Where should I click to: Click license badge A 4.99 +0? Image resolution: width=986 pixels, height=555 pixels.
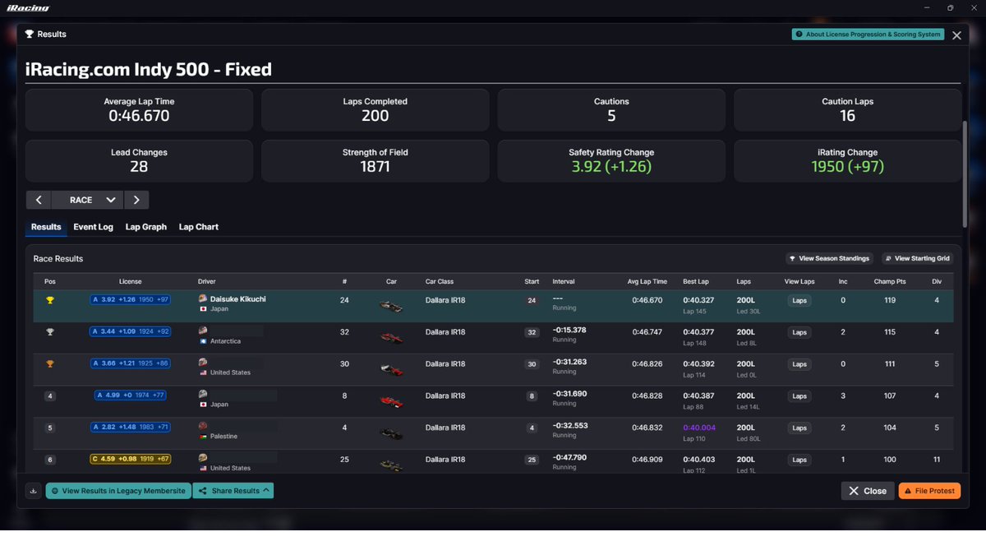point(131,395)
